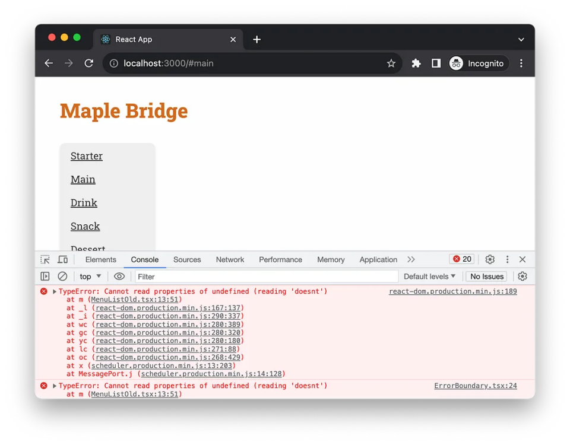
Task: Close the React App tab
Action: tap(233, 39)
